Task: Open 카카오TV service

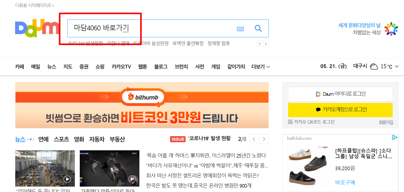Action: [121, 67]
